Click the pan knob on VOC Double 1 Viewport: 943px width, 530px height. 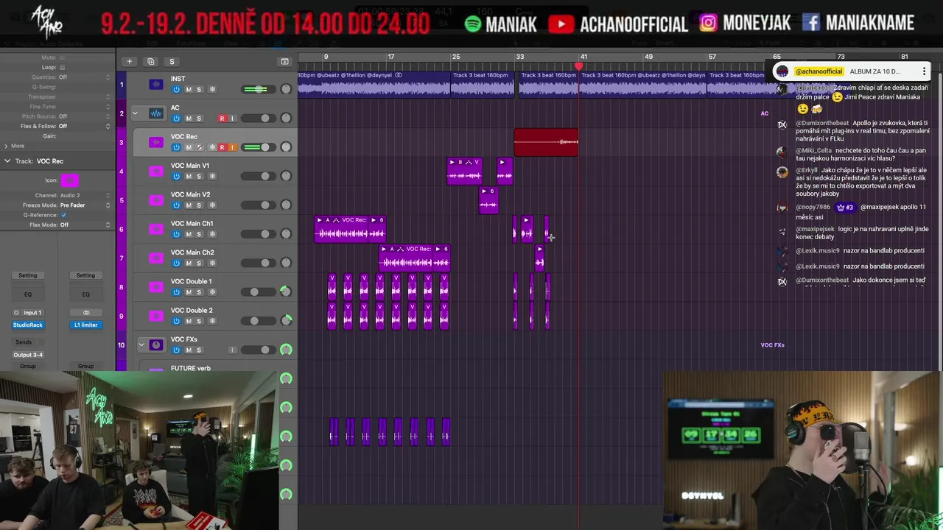point(286,291)
